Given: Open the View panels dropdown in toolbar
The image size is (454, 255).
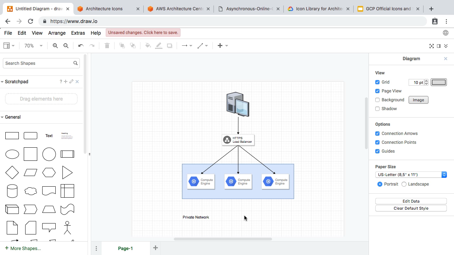Looking at the screenshot, I should tap(9, 46).
